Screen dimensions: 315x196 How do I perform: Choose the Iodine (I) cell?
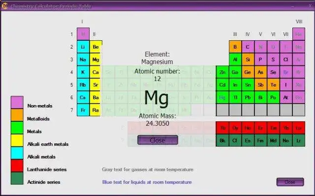coord(286,85)
